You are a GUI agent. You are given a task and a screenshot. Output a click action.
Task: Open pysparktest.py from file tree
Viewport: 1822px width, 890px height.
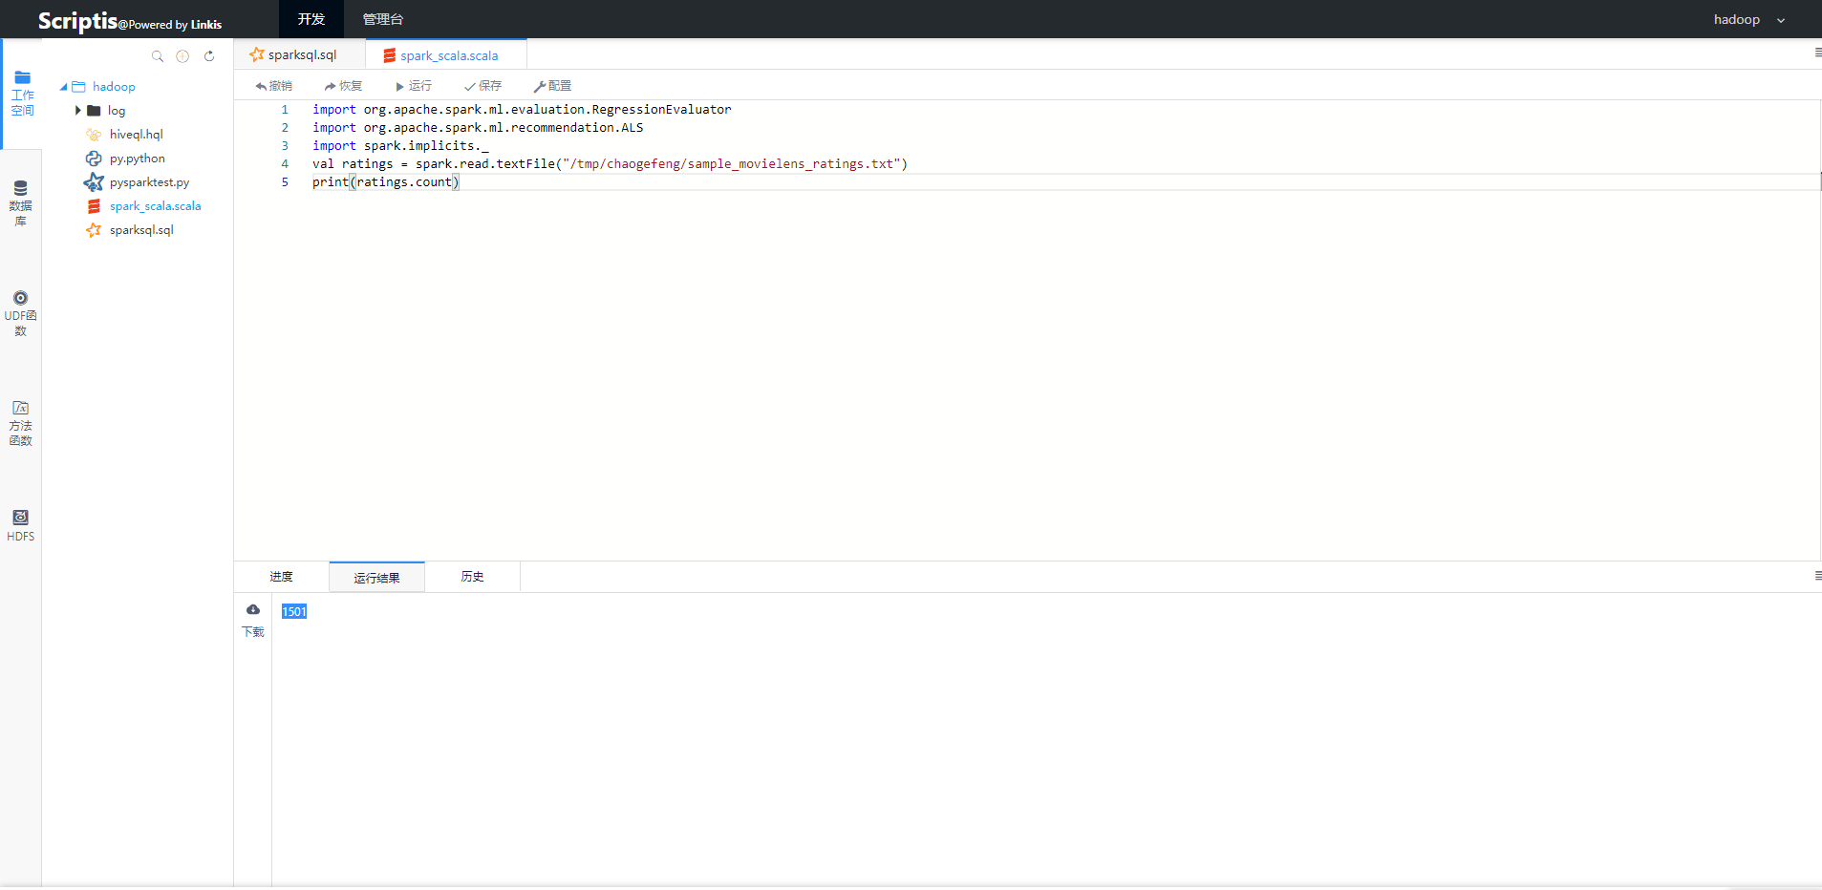[x=149, y=182]
